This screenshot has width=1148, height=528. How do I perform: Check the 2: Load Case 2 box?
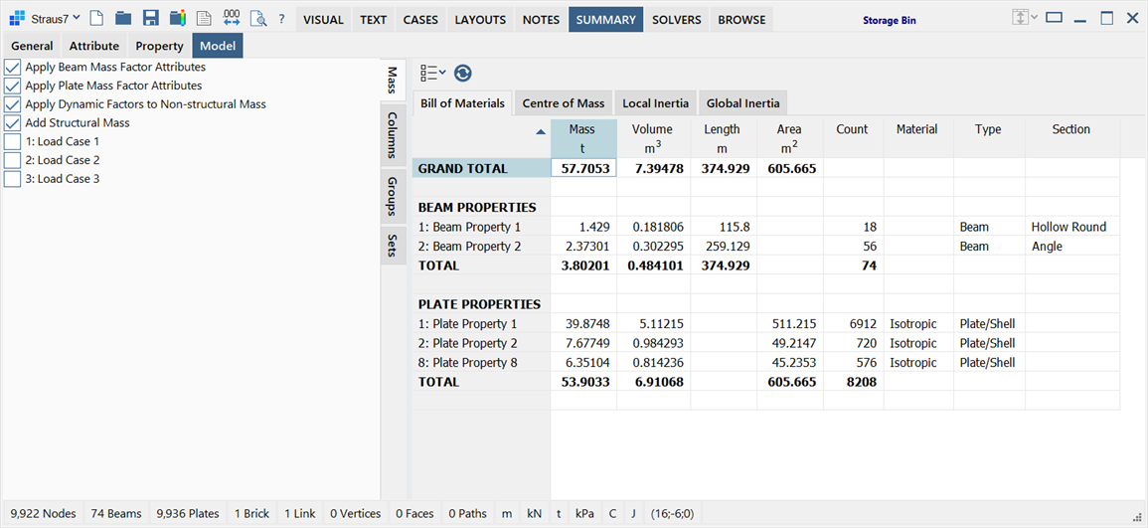13,160
